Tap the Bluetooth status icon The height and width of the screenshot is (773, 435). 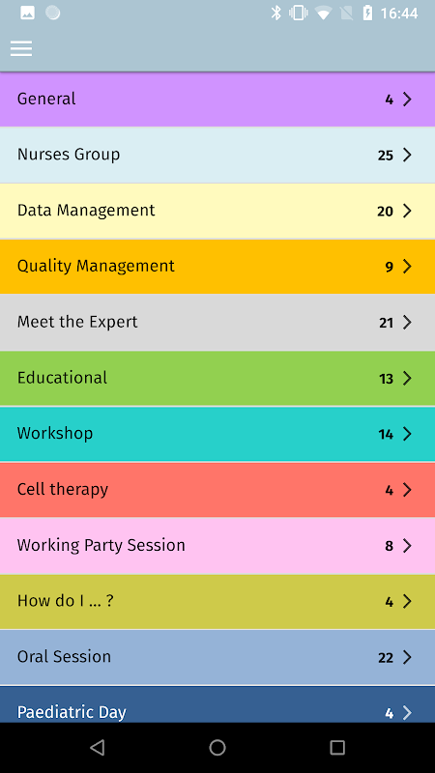point(276,14)
